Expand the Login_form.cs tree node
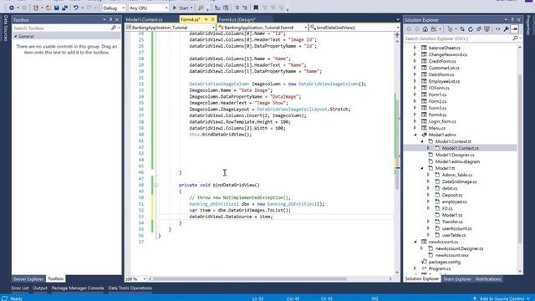This screenshot has width=535, height=301. click(415, 121)
